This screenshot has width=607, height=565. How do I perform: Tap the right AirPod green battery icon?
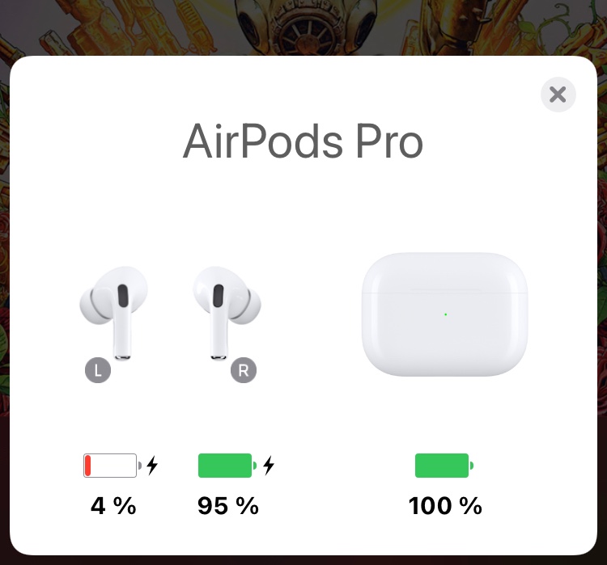(x=227, y=466)
